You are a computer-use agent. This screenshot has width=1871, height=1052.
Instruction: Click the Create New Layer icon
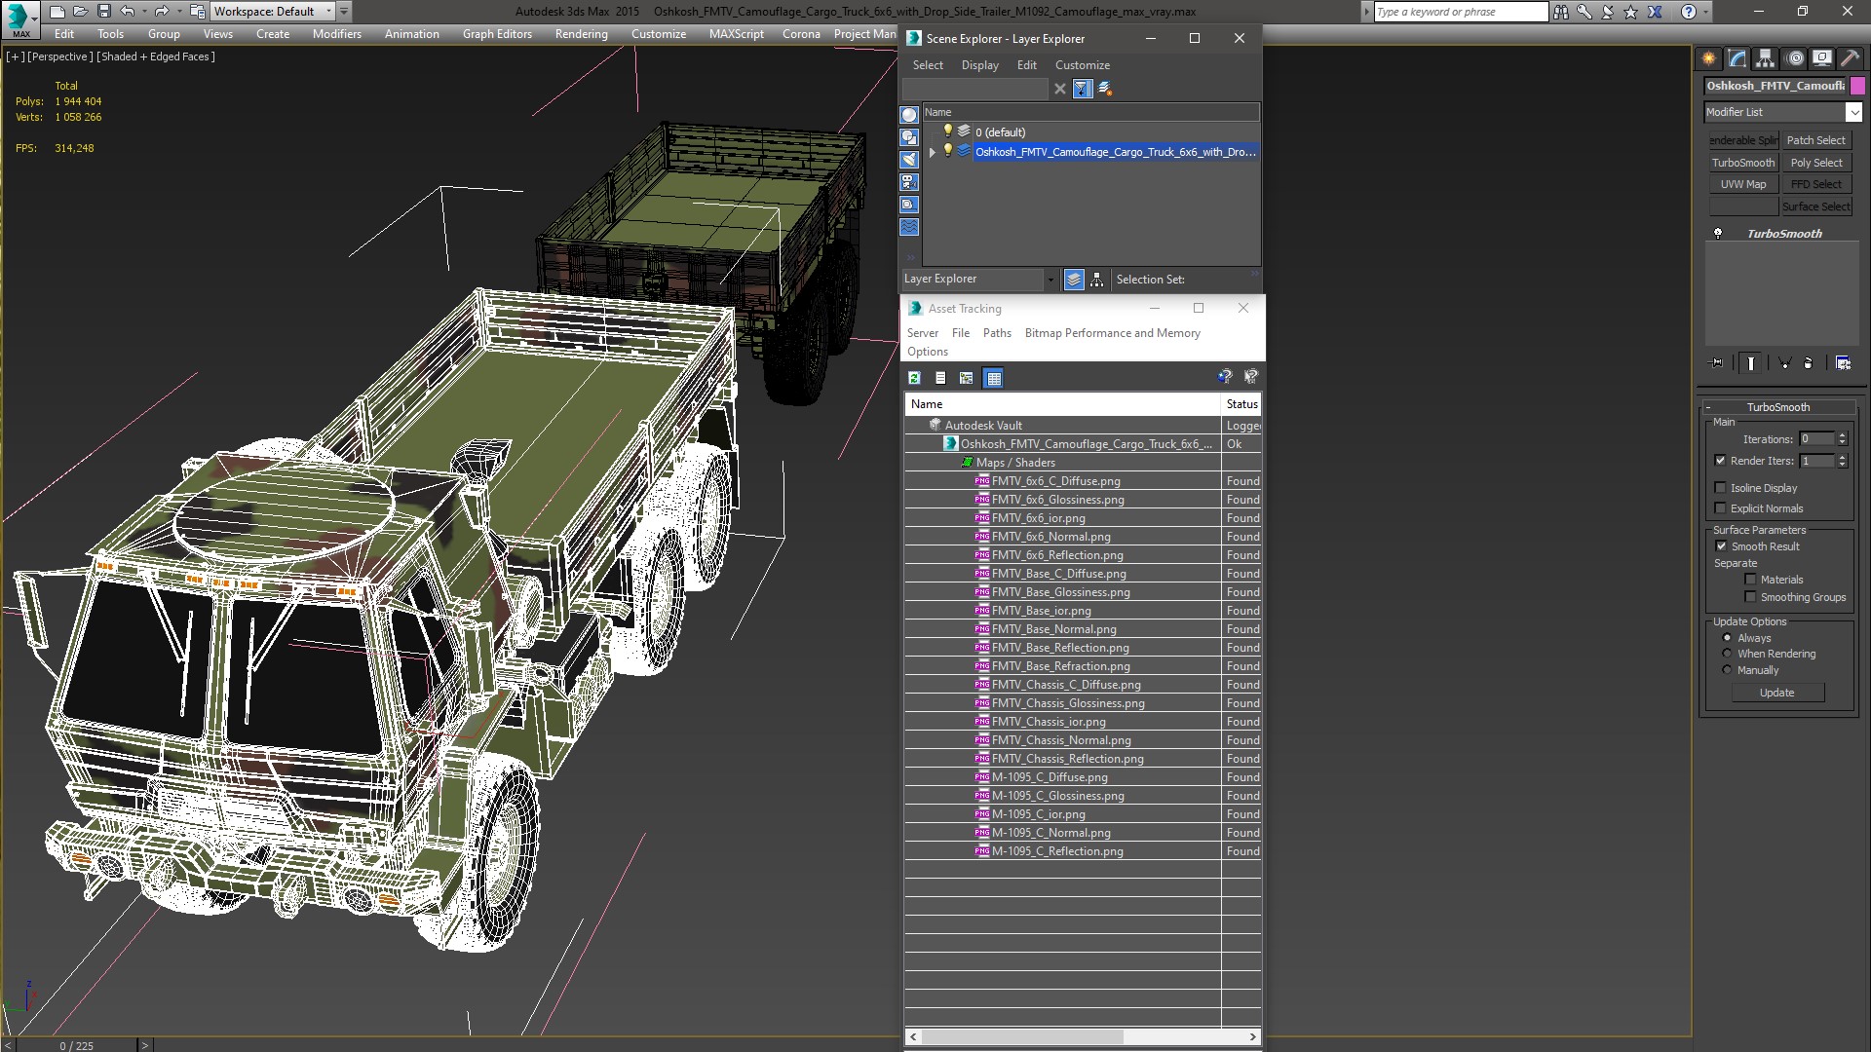click(1105, 89)
